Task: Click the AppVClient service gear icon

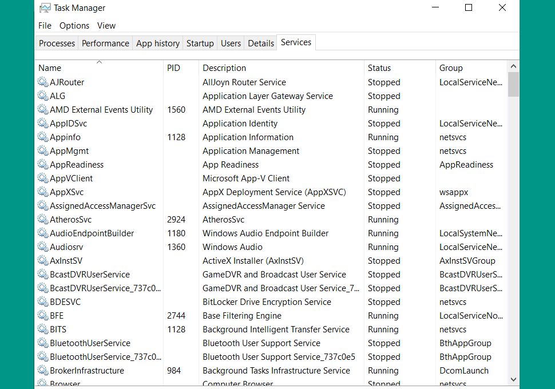Action: pos(43,178)
